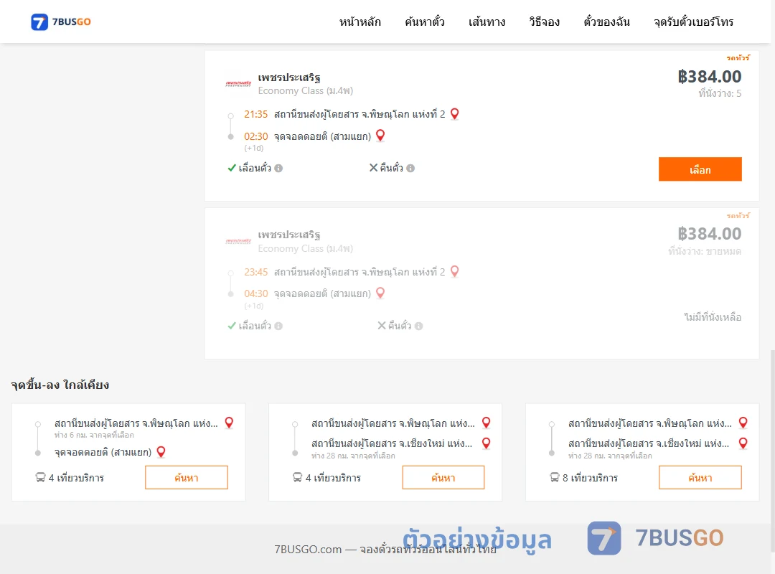Open map pin for 04:30 arrival stop
This screenshot has height=574, width=775.
pyautogui.click(x=380, y=293)
